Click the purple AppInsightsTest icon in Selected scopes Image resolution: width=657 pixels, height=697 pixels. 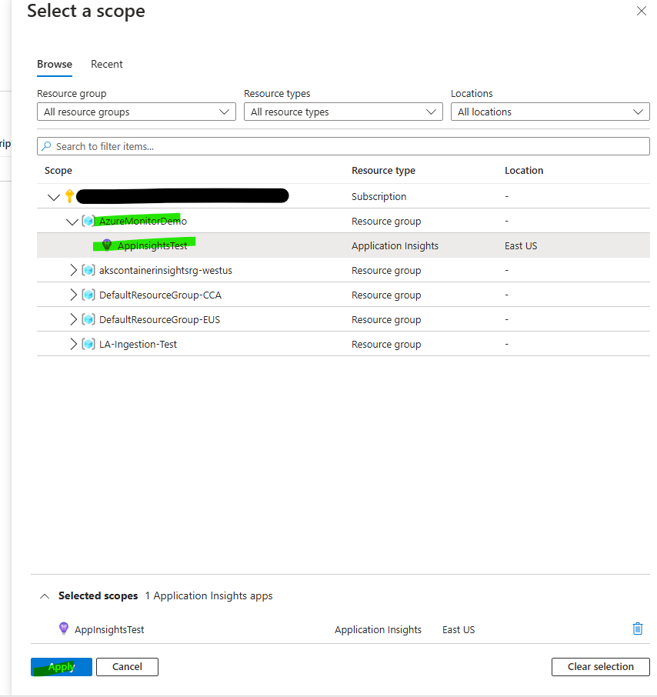pos(64,629)
